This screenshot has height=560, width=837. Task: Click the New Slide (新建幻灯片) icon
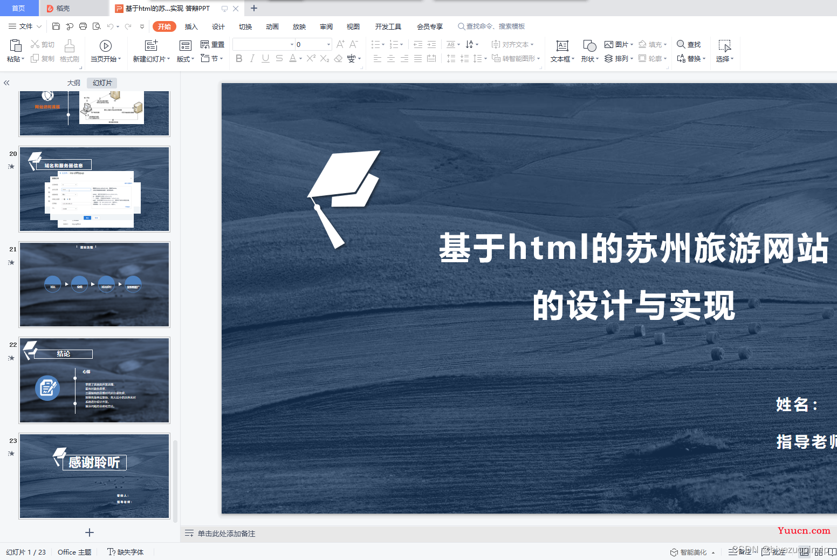[x=152, y=45]
